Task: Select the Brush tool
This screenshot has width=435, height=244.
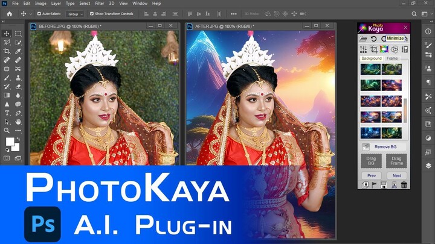Action: (7, 78)
